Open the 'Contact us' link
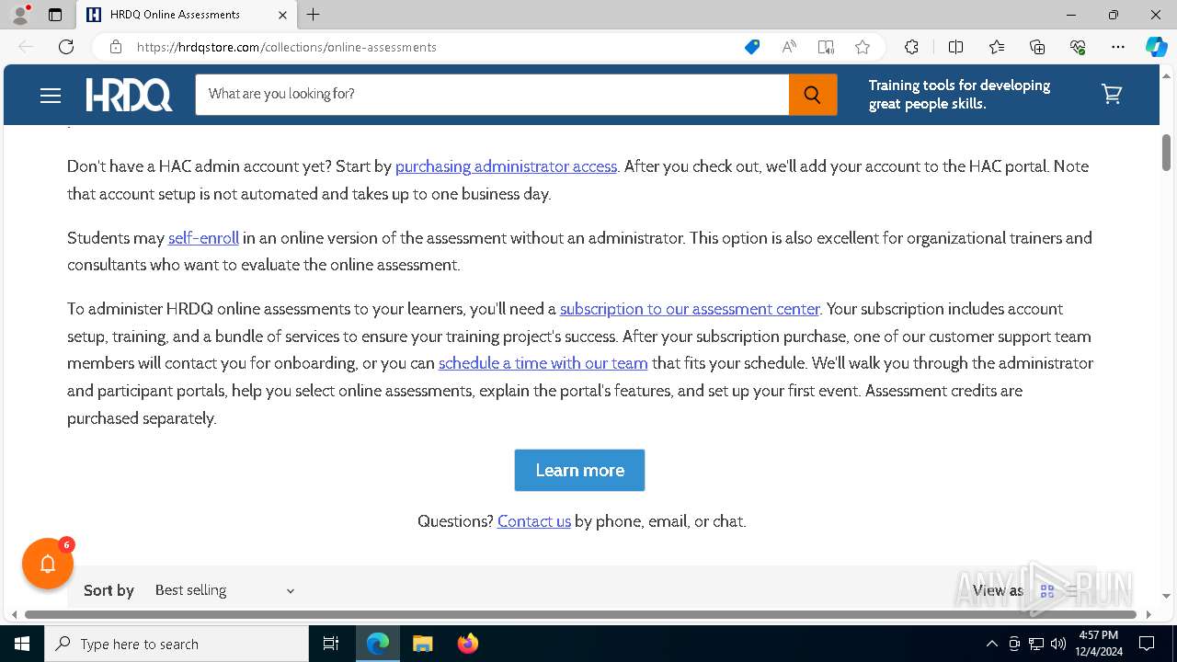Screen dimensions: 1177x662 point(534,521)
